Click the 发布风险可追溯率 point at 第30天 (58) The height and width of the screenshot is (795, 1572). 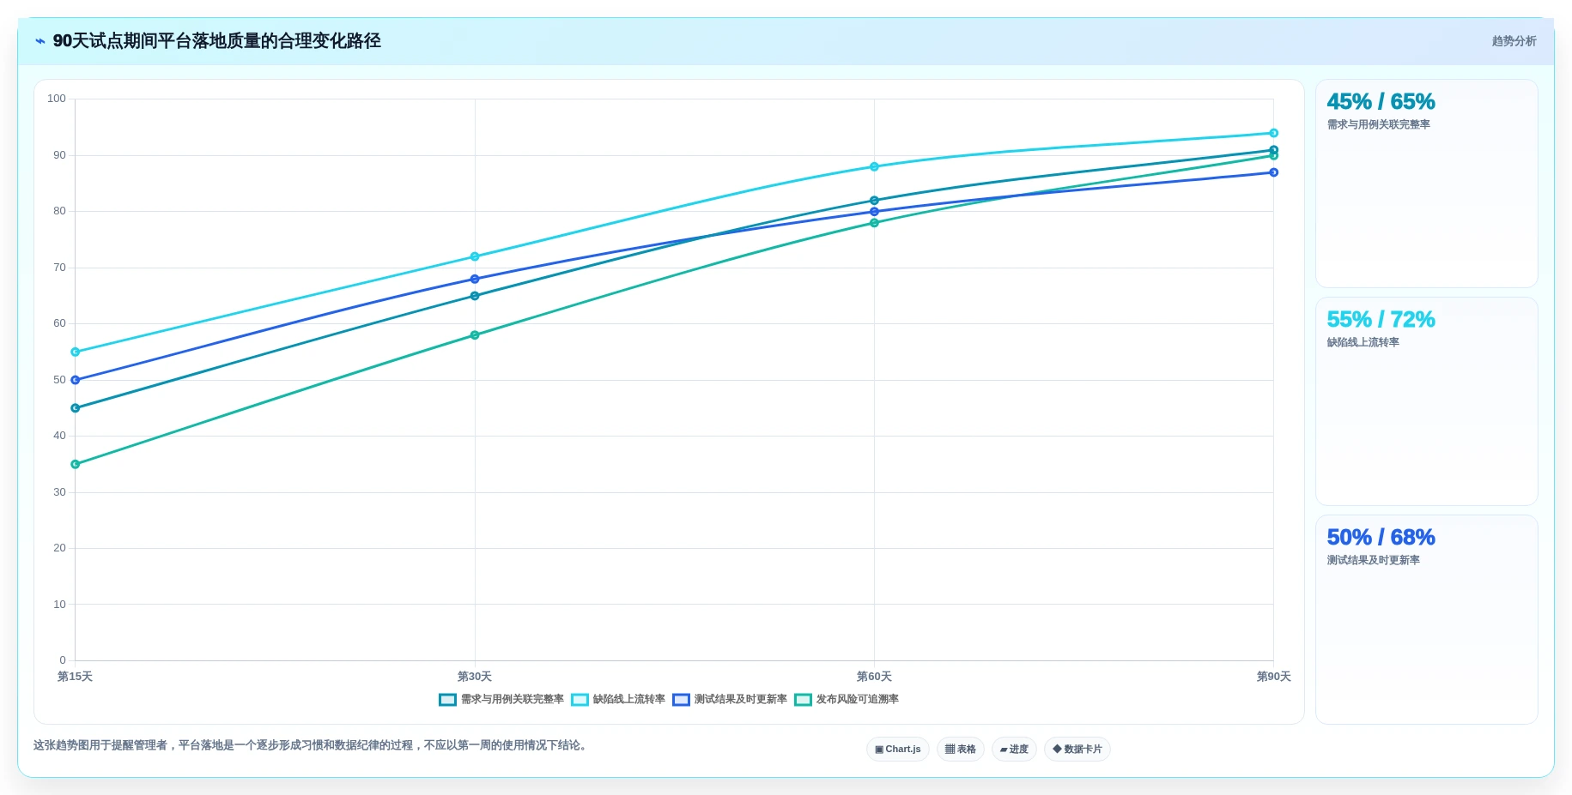pos(475,335)
